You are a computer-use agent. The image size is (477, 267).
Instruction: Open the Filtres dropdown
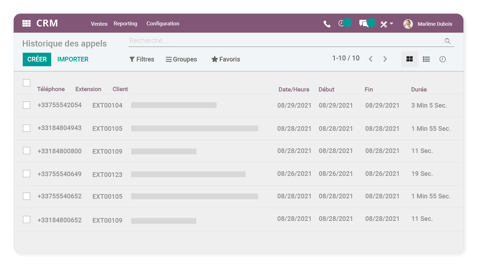[x=142, y=59]
